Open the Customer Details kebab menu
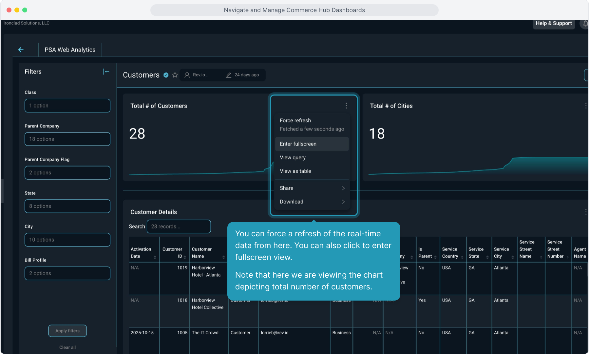The width and height of the screenshot is (589, 354). pyautogui.click(x=585, y=212)
